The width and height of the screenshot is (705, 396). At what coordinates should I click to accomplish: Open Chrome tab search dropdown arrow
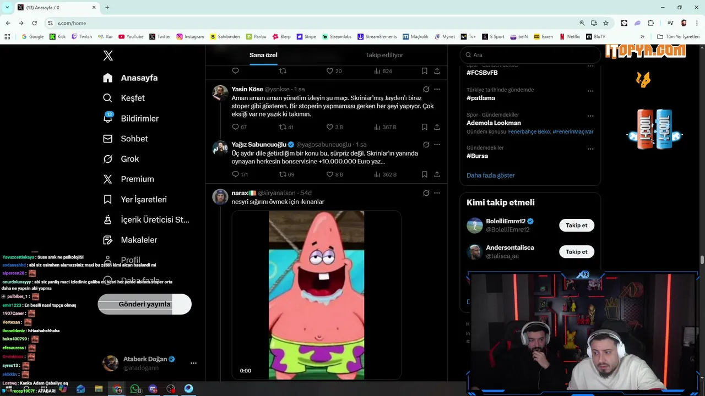7,7
